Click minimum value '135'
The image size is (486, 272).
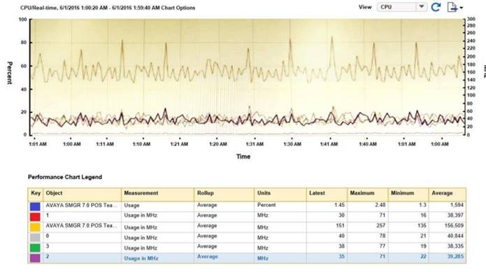(x=422, y=226)
